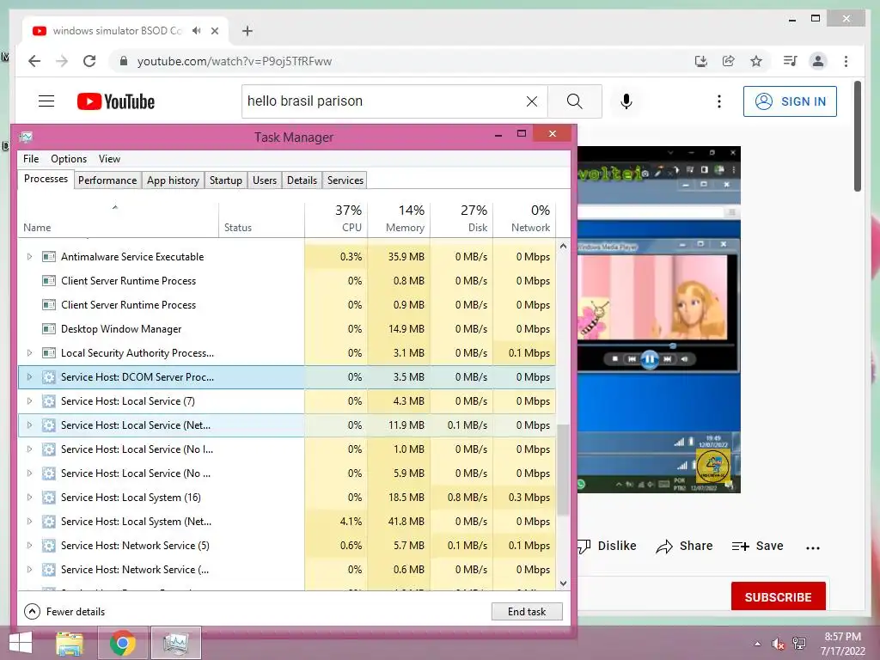Expand Service Host: Local System (Net... row
The height and width of the screenshot is (660, 880).
[x=29, y=522]
